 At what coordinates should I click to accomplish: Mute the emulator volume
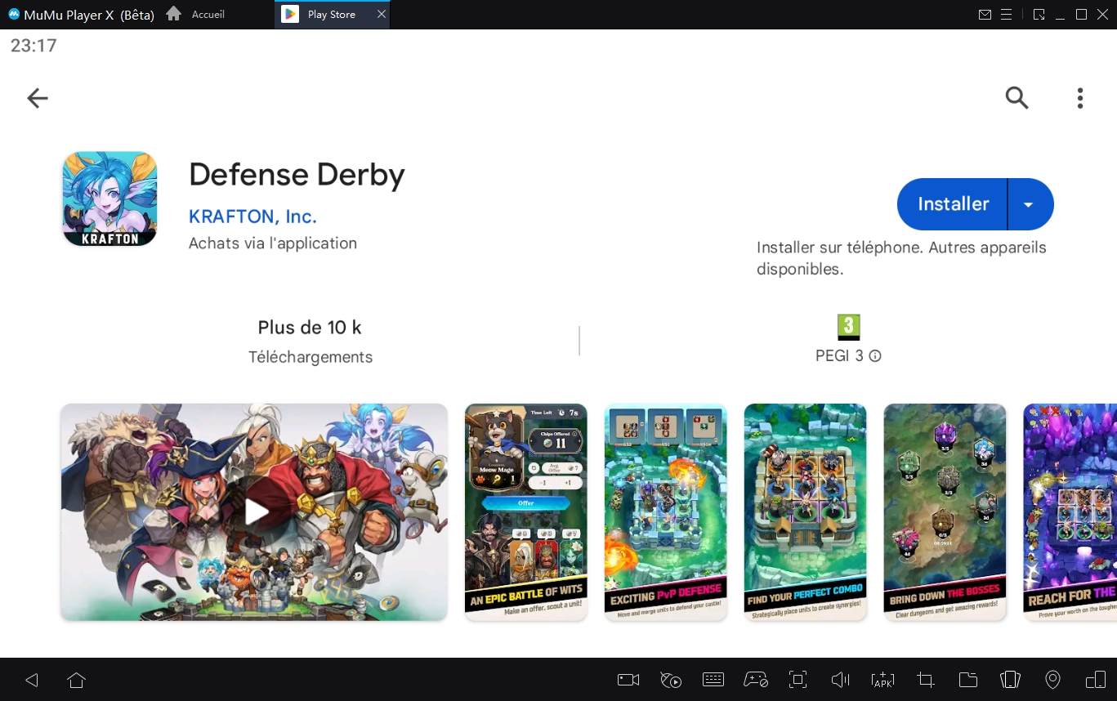[x=840, y=680]
